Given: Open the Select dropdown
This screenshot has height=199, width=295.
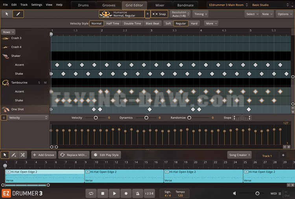Looking at the screenshot, I should coord(252,14).
